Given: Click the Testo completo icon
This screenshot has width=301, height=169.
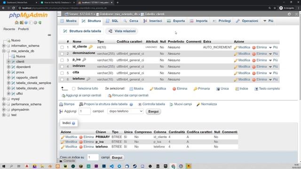Looking at the screenshot, I should pyautogui.click(x=256, y=89).
